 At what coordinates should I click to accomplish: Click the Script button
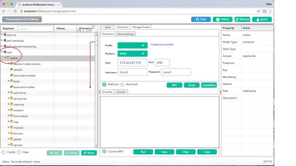[x=192, y=85]
